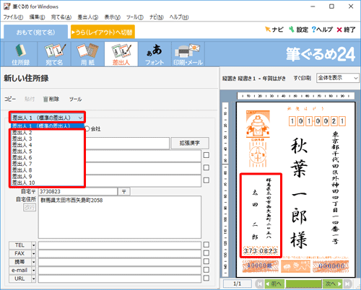Click the コピー button
361x290 pixels.
click(x=10, y=99)
